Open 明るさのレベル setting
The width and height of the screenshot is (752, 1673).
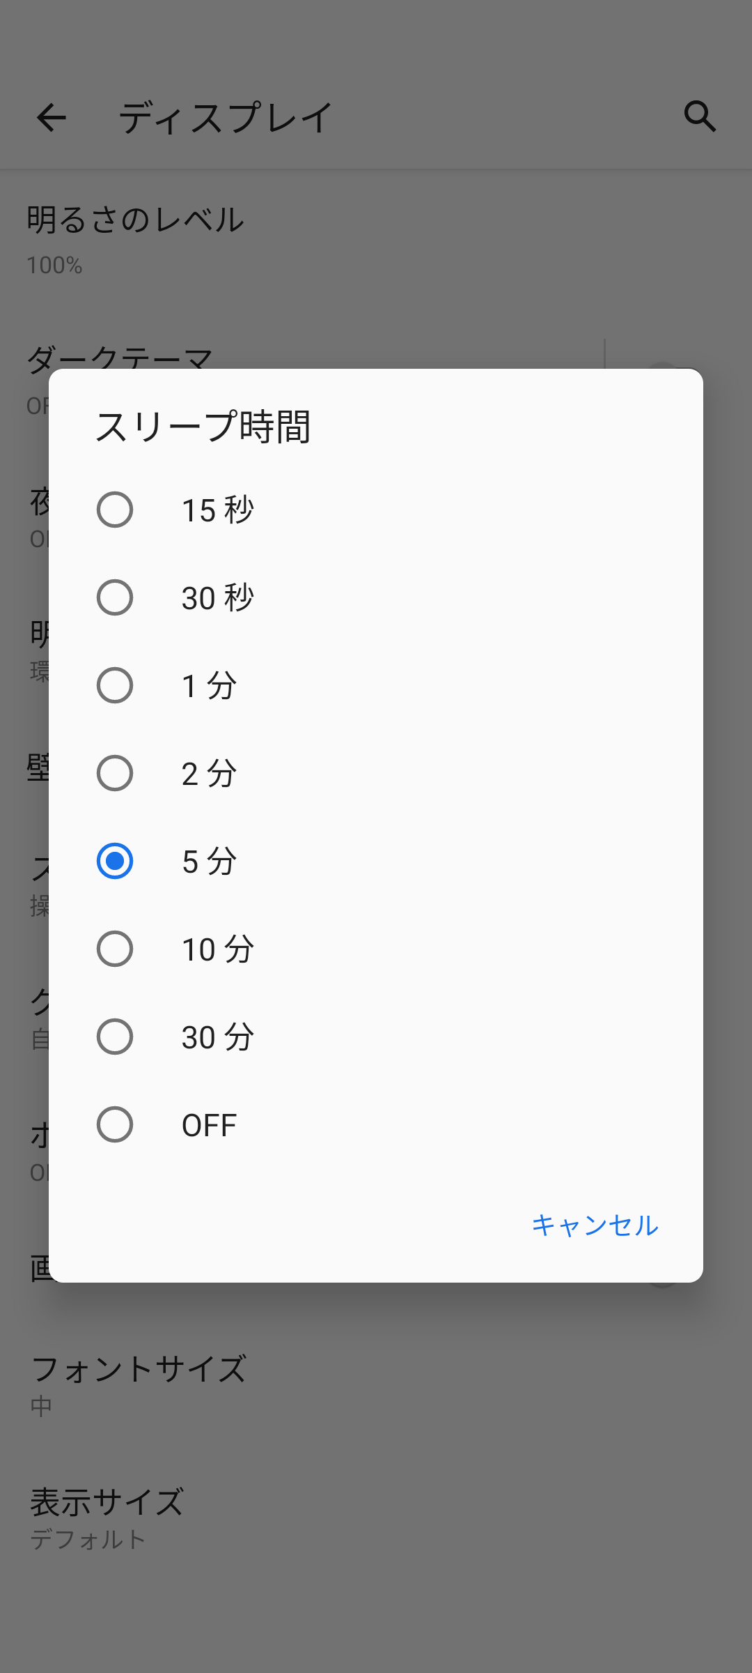point(136,238)
